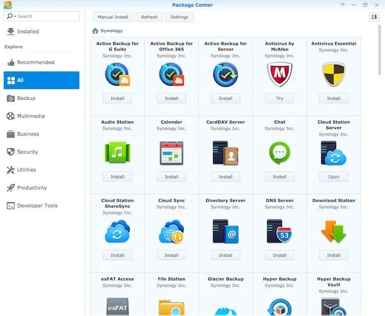Viewport: 385px width, 316px height.
Task: Click the help question mark icon
Action: (342, 5)
